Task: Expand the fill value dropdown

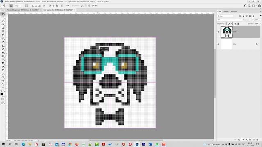Action: pos(260,24)
